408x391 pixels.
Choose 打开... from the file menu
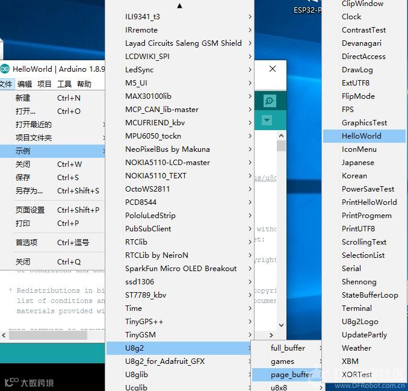[52, 111]
